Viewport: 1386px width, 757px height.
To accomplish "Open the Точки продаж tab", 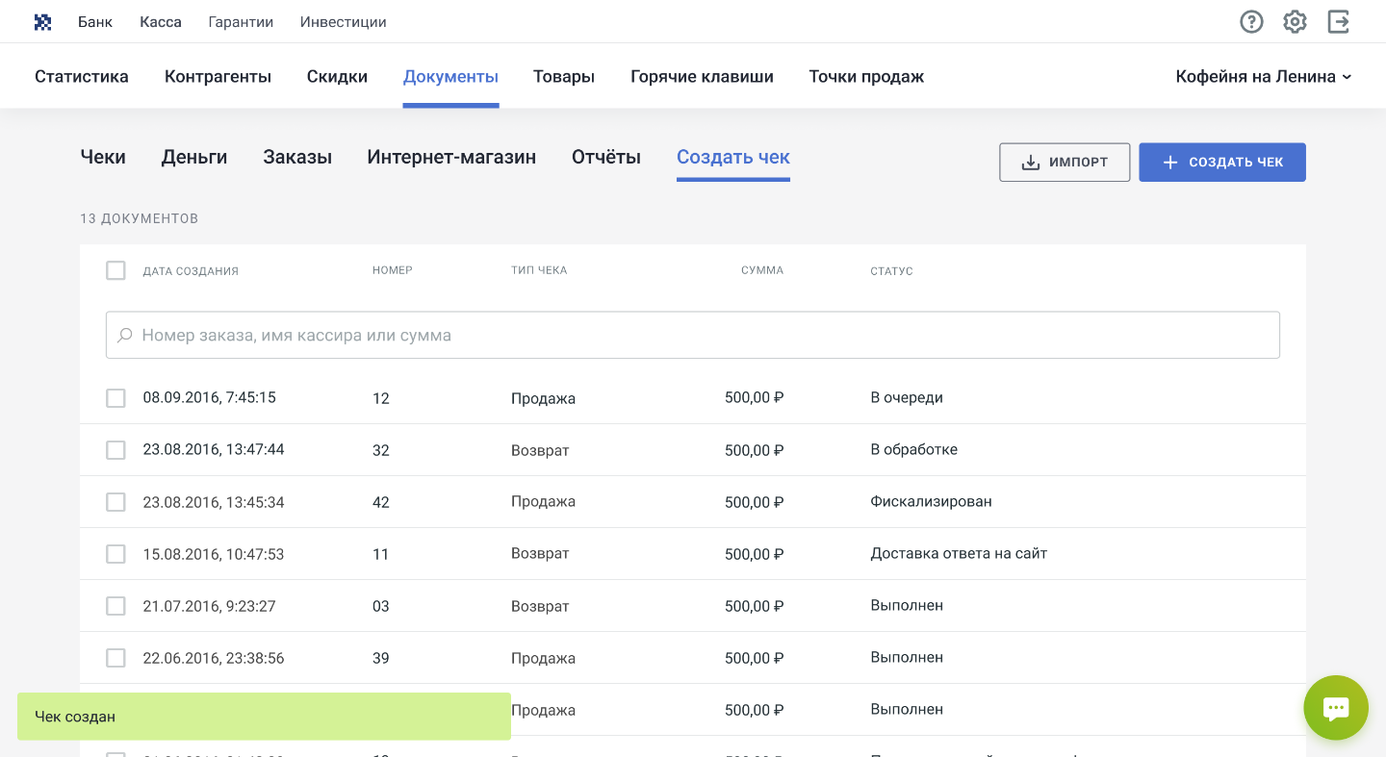I will [x=866, y=77].
